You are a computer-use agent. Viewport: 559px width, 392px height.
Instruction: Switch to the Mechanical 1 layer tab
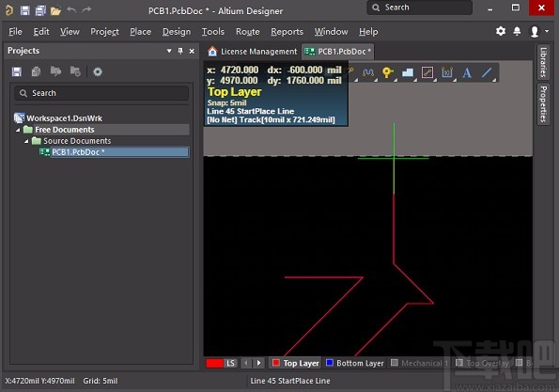(x=419, y=363)
